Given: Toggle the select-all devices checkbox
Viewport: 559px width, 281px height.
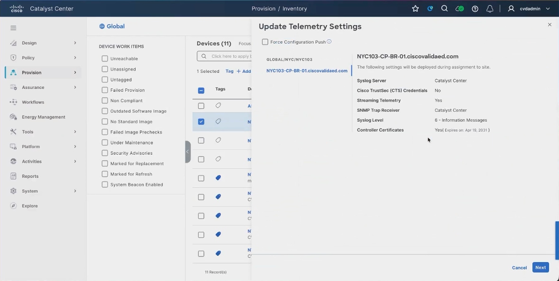Looking at the screenshot, I should 201,90.
